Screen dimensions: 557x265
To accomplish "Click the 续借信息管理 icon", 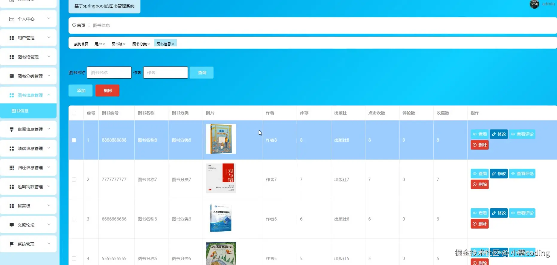I will tap(12, 148).
